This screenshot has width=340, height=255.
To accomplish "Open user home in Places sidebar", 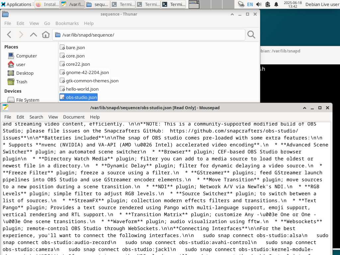I will coord(17,64).
